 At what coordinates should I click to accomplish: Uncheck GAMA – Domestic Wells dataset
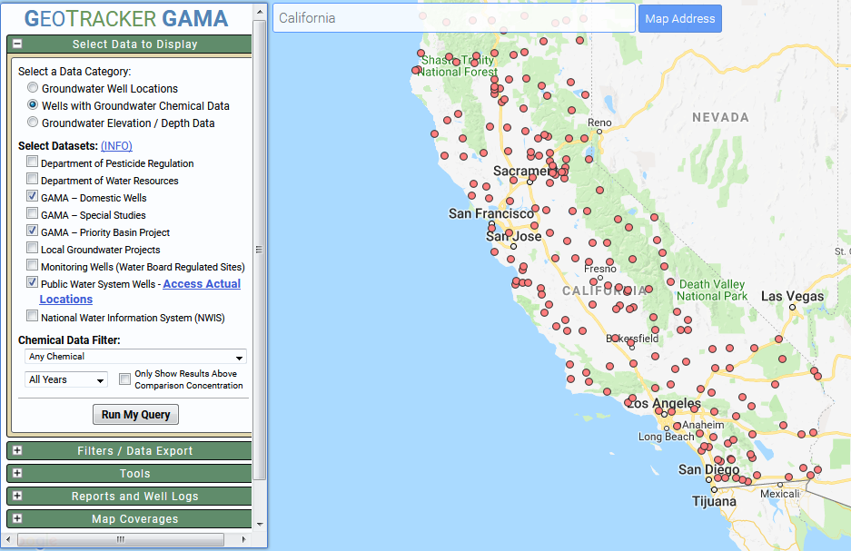(33, 197)
